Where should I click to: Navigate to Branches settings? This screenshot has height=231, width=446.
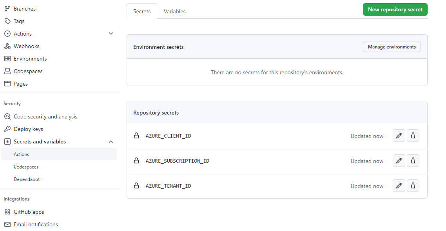24,9
